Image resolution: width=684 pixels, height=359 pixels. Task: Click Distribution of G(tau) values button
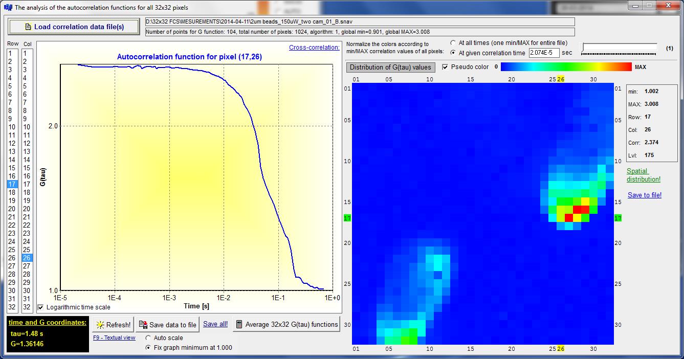(x=391, y=67)
